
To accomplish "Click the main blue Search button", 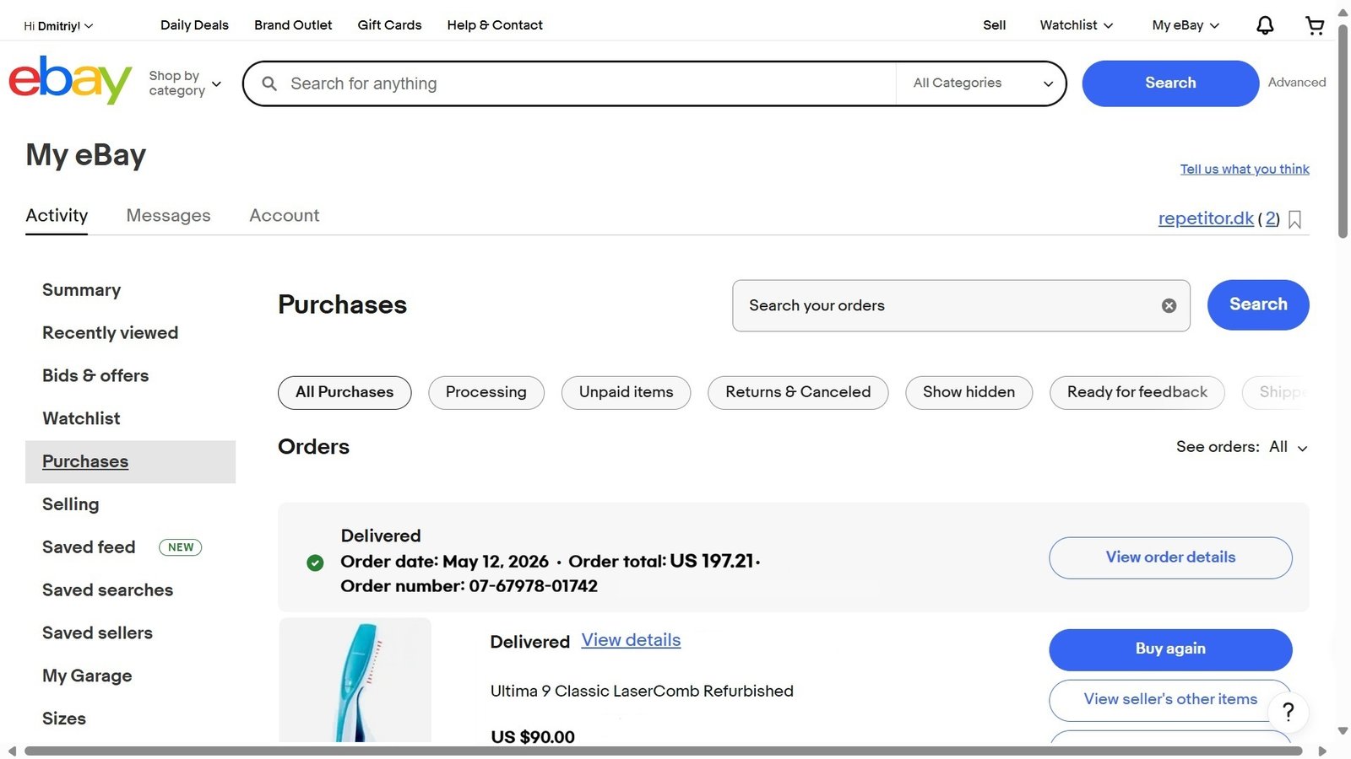I will [1170, 83].
